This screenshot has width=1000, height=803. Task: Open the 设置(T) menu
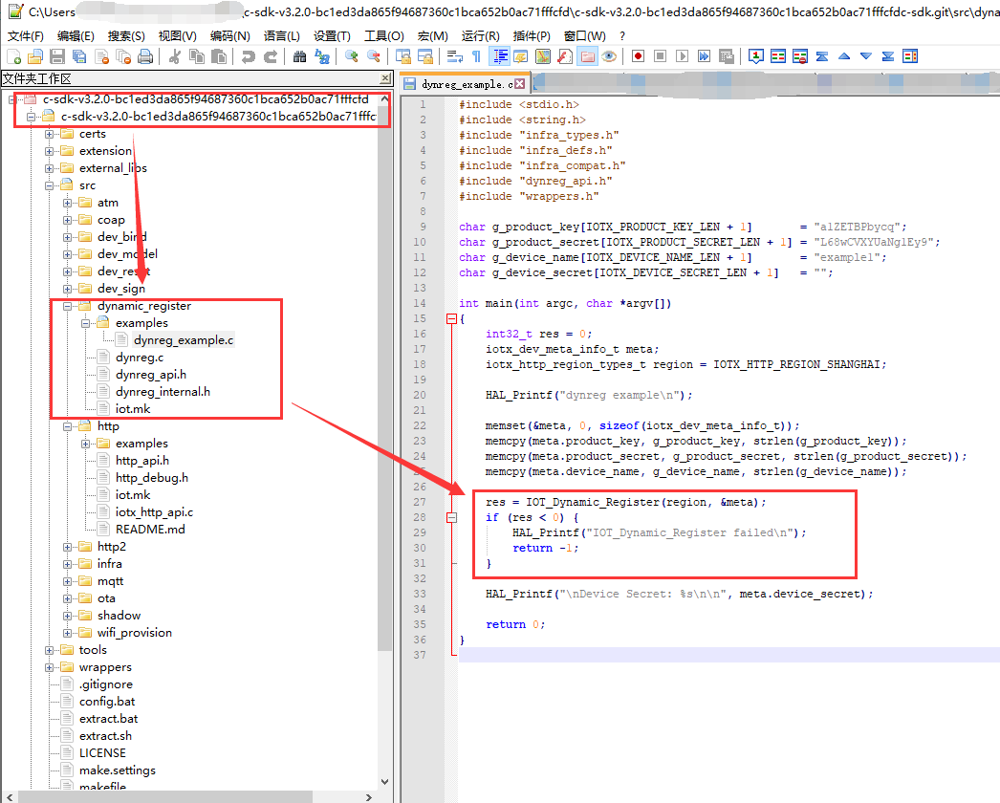point(333,36)
